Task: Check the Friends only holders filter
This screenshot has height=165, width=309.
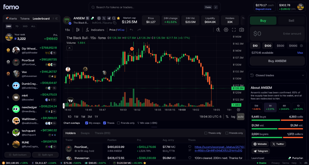Action: pyautogui.click(x=227, y=133)
